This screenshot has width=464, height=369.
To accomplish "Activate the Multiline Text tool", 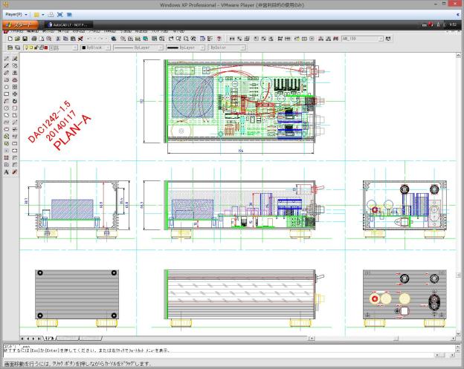I will 7,172.
